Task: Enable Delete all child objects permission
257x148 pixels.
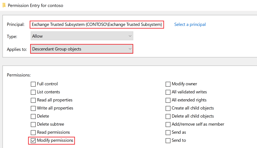Action: coord(168,116)
